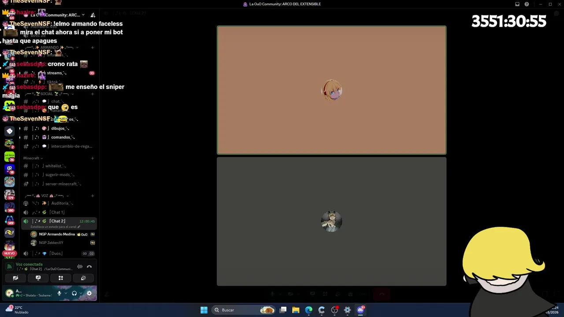Mute the microphone in the user panel
This screenshot has height=317, width=564.
[59, 293]
